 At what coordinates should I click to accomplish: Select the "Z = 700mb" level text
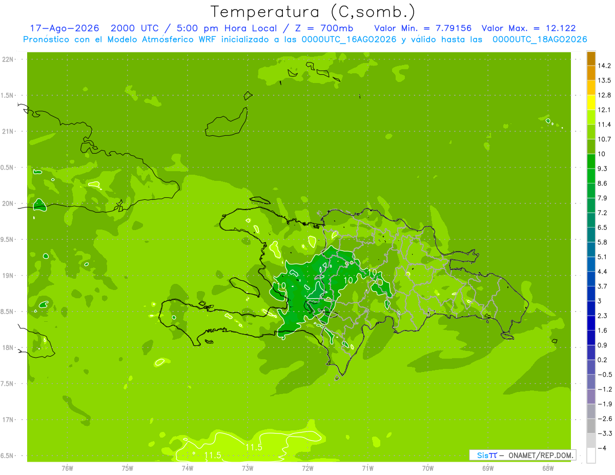pos(324,28)
